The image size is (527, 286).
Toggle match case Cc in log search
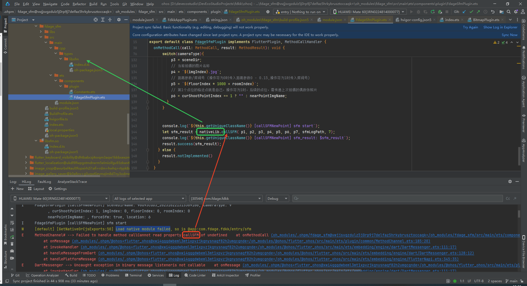(x=508, y=198)
